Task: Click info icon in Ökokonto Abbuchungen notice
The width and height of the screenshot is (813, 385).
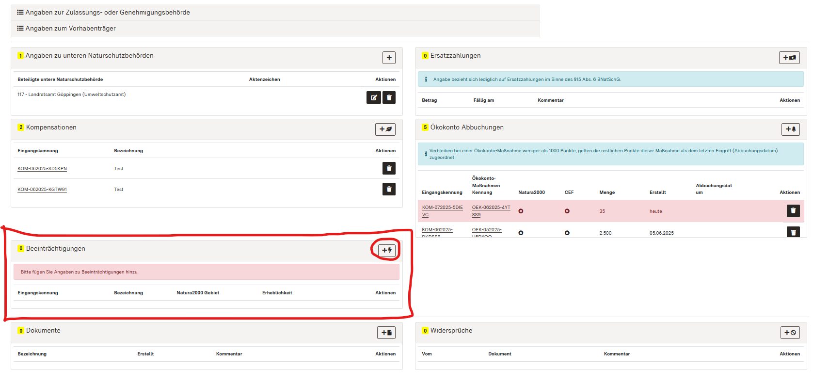Action: pyautogui.click(x=426, y=154)
